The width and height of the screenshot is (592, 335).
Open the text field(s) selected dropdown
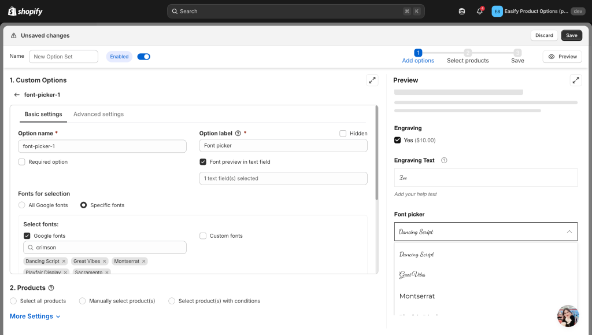pos(283,178)
